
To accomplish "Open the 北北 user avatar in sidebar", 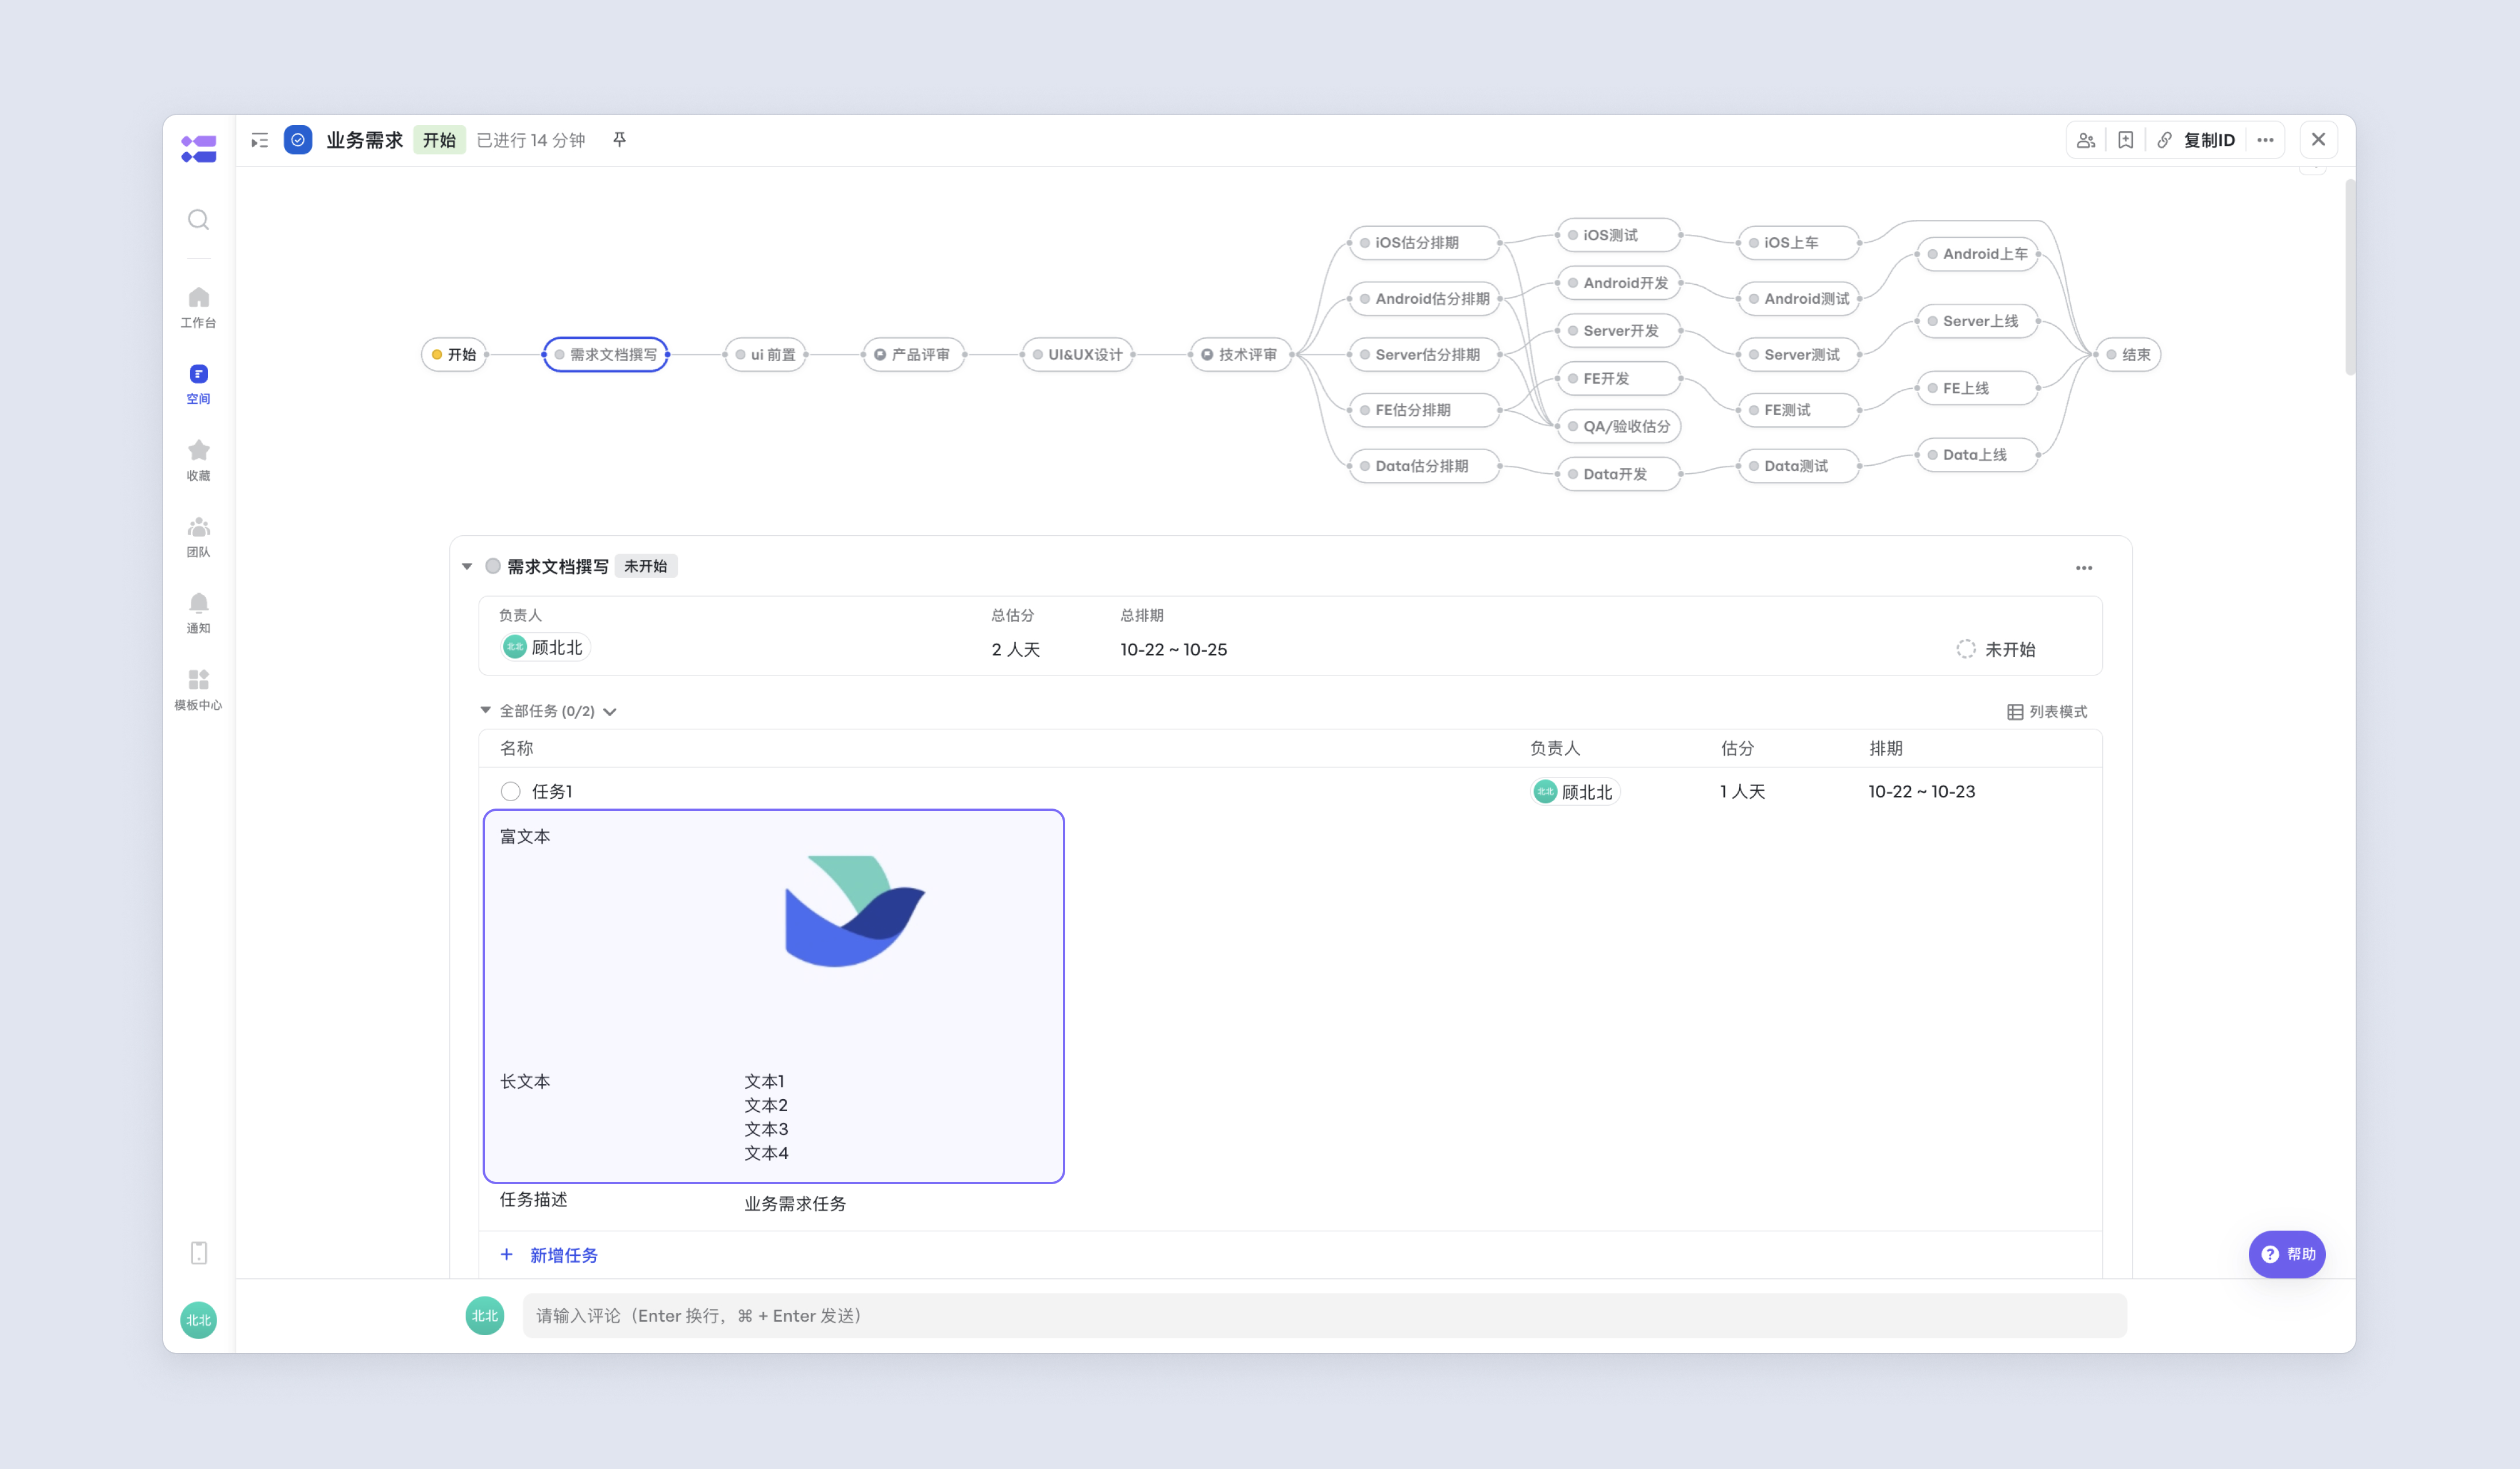I will 198,1320.
